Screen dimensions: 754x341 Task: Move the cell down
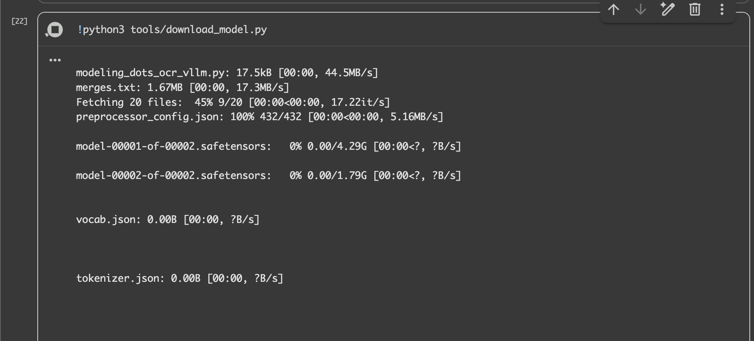tap(640, 9)
